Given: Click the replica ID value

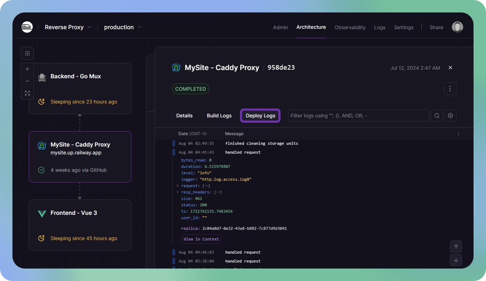Looking at the screenshot, I should pos(245,228).
